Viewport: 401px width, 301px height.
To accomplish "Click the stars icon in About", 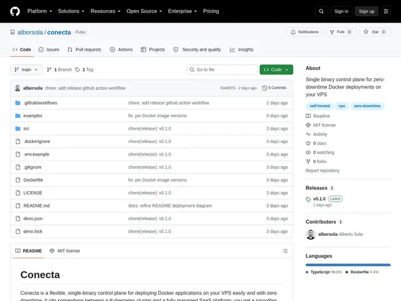I will click(308, 144).
